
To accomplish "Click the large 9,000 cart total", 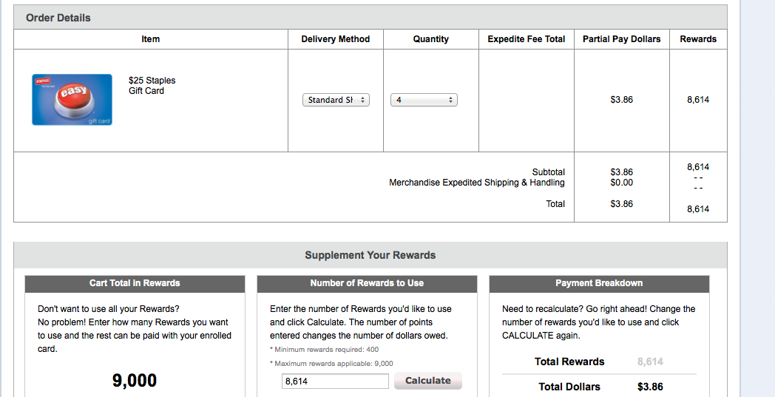I will (x=135, y=381).
